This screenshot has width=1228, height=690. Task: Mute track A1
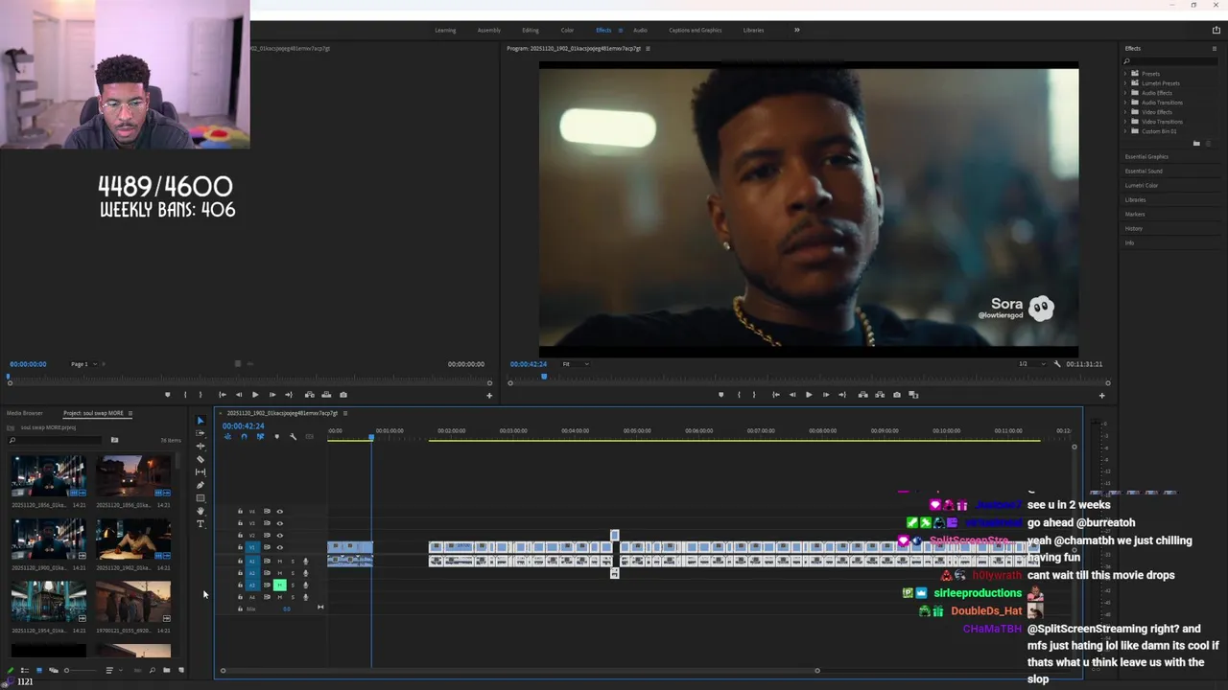(280, 561)
